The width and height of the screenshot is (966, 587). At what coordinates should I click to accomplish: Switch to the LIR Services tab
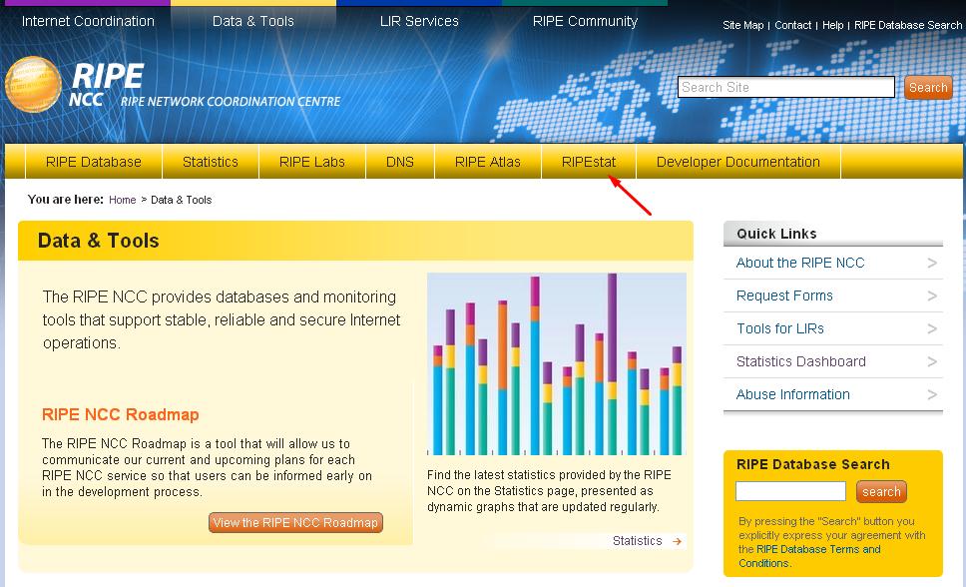click(x=419, y=21)
